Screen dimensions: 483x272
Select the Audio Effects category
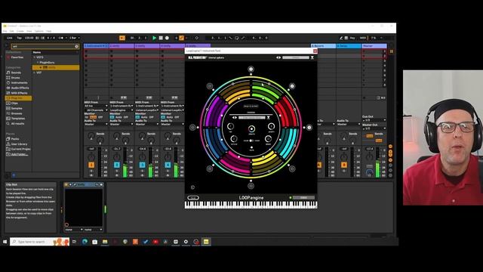20,88
